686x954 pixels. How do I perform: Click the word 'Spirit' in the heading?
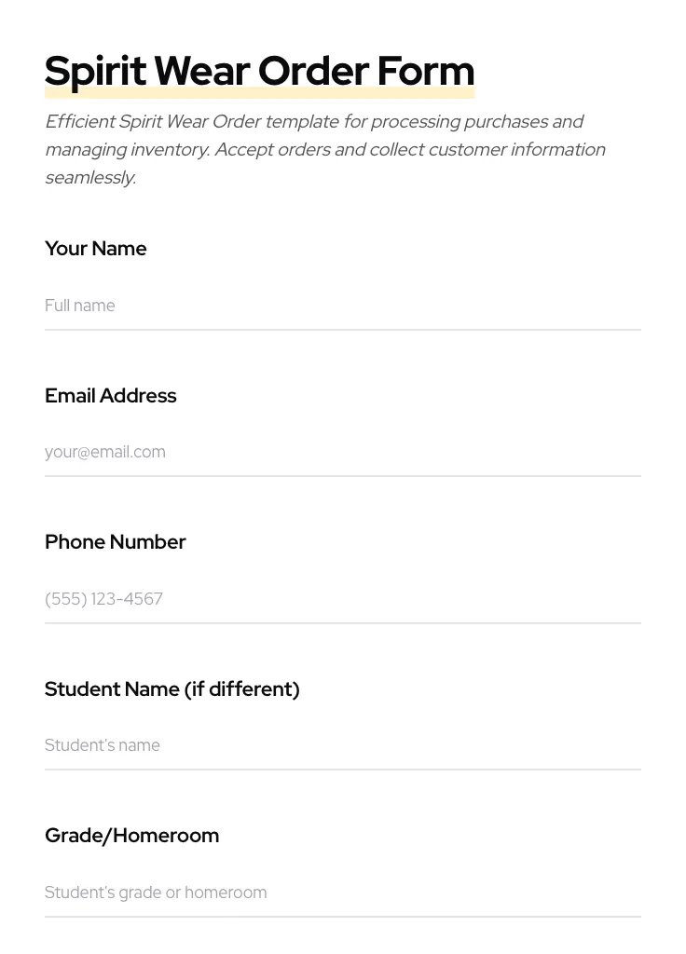click(95, 71)
